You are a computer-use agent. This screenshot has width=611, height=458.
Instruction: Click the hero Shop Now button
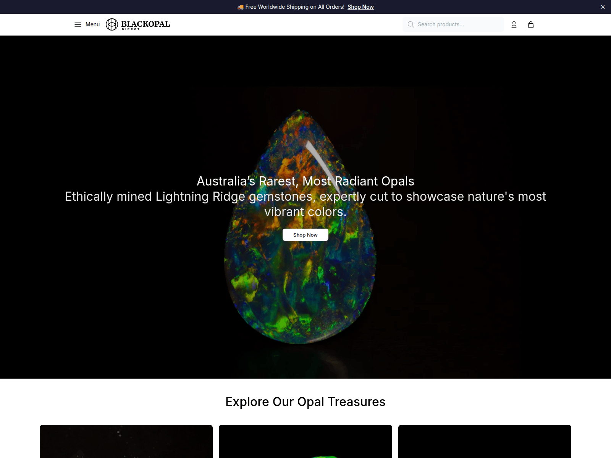click(x=305, y=235)
